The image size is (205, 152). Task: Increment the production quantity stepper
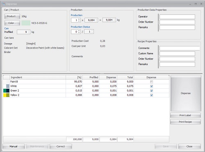pyautogui.click(x=79, y=19)
